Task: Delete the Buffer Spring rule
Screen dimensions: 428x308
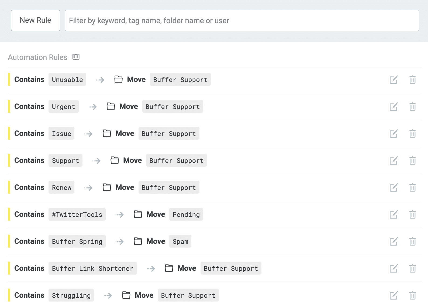Action: pos(412,242)
